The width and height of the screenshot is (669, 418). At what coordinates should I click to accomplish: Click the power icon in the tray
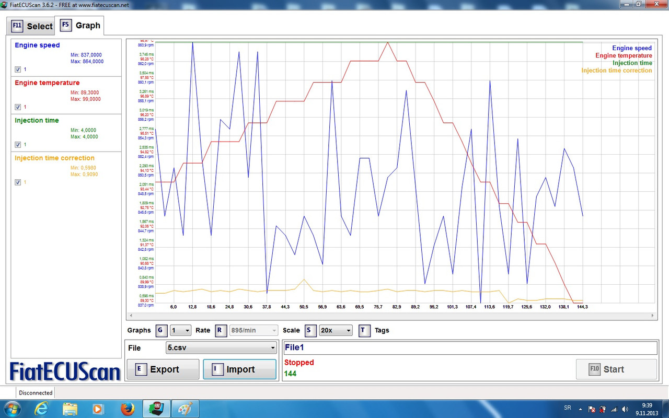[603, 409]
